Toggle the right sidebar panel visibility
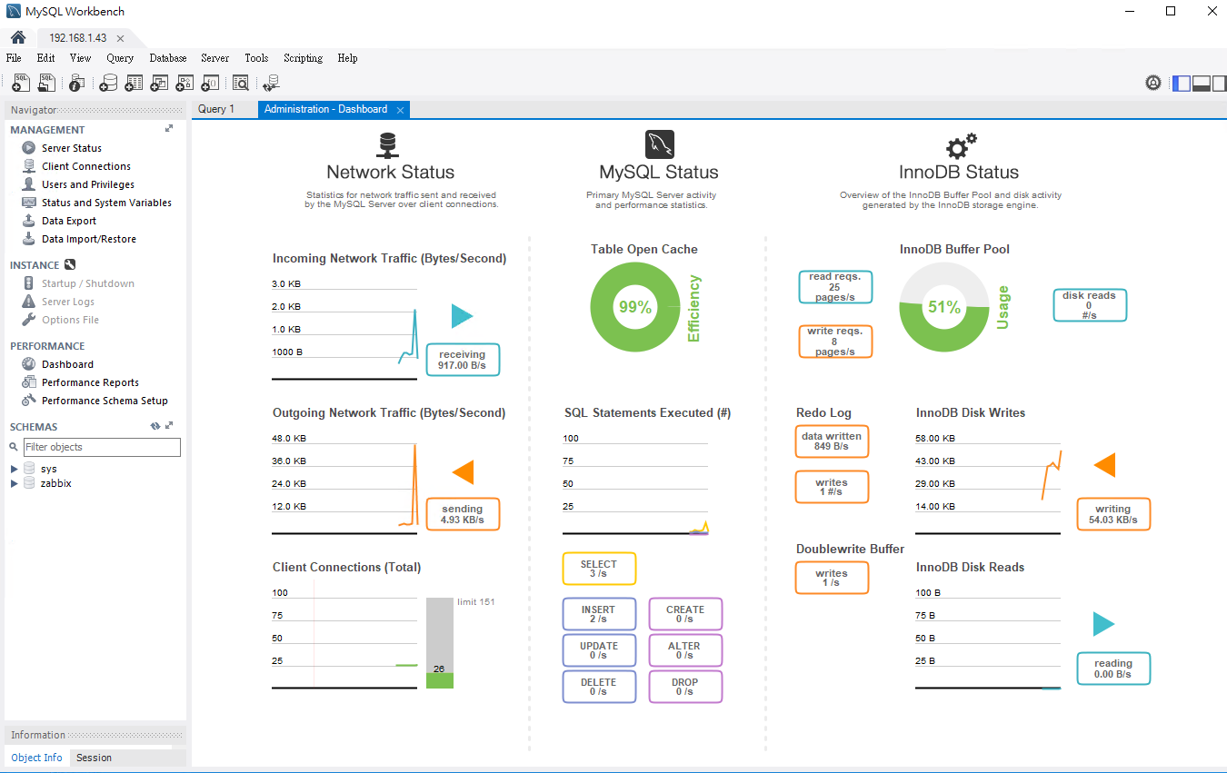 tap(1221, 84)
